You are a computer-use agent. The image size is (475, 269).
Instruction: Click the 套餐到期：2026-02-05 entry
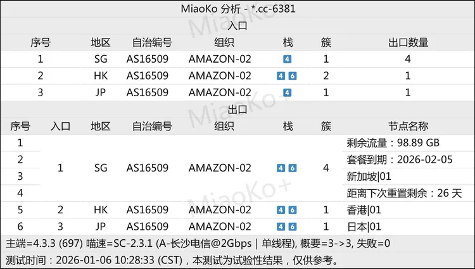pos(400,160)
